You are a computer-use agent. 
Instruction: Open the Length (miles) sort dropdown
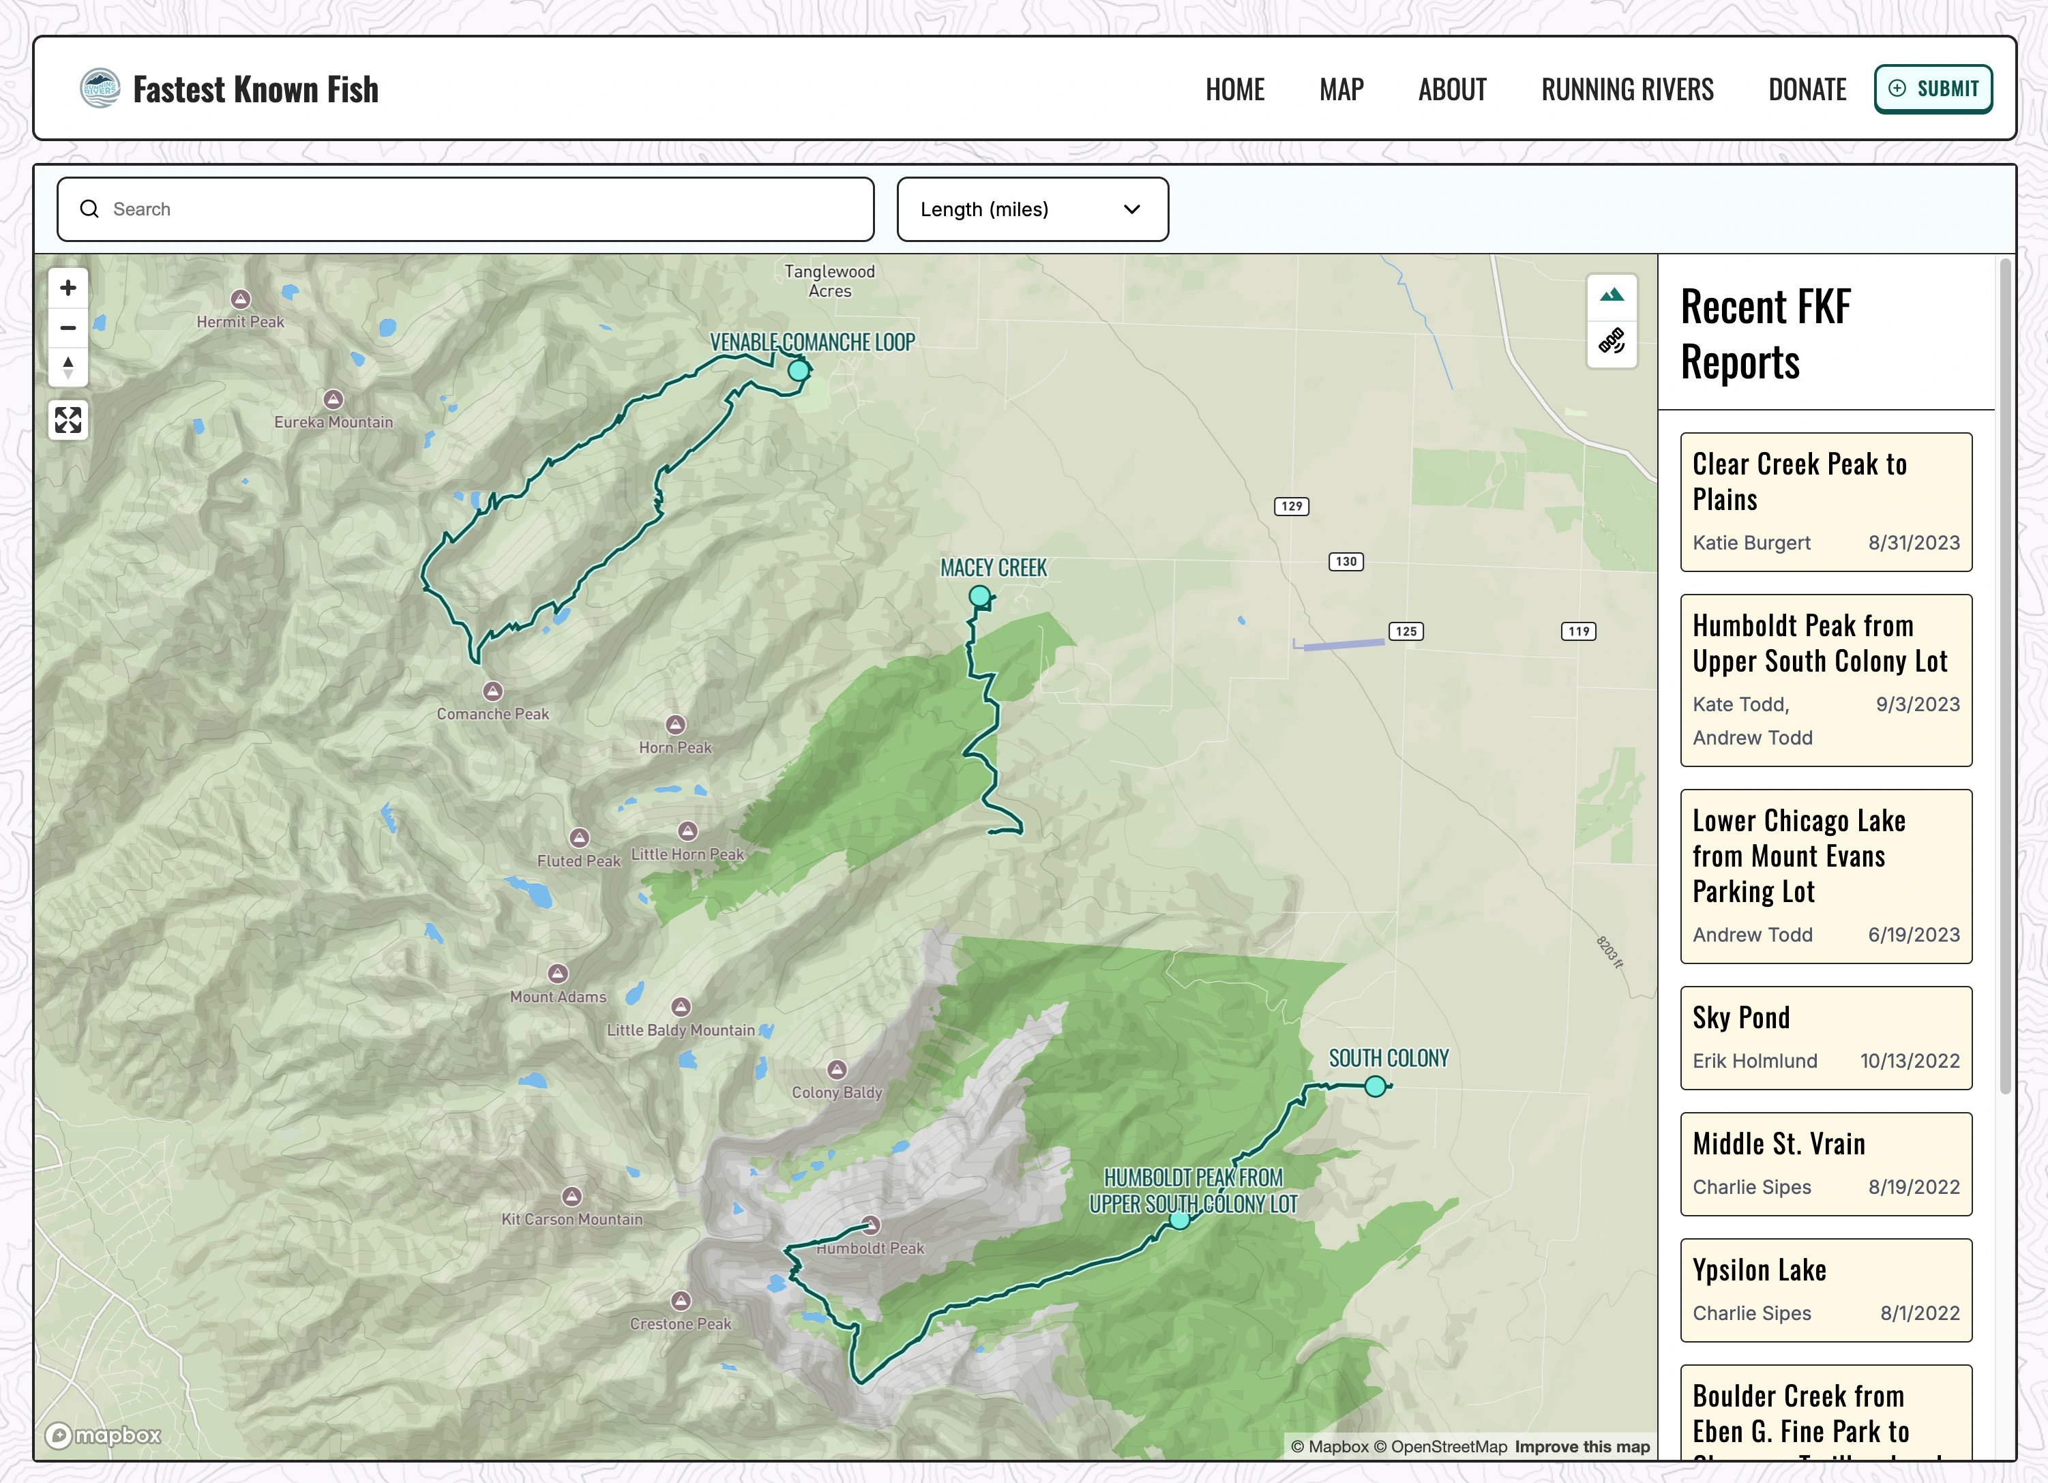click(1032, 209)
